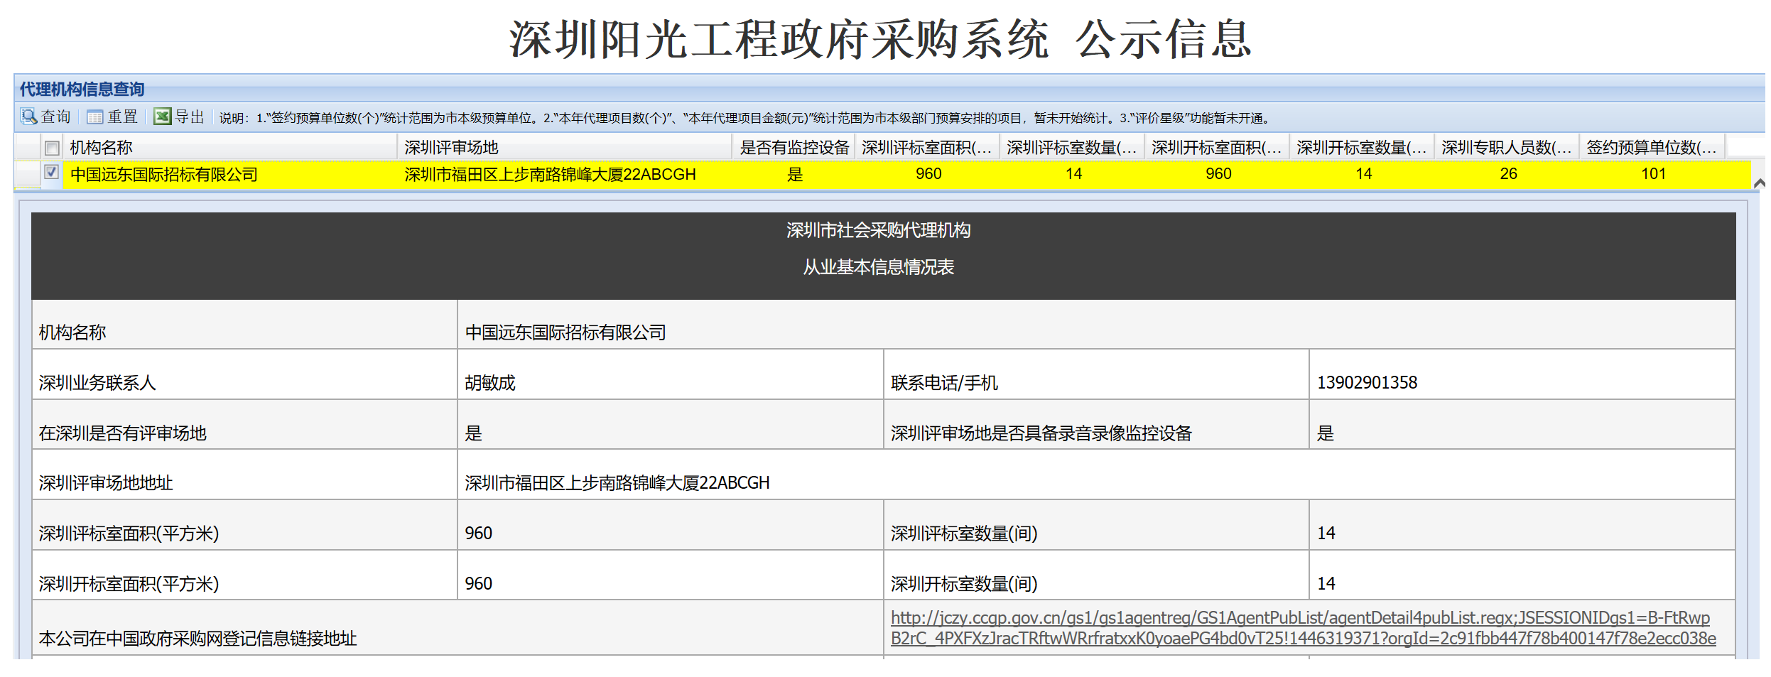Sort by 是否有监控设备 column header

click(794, 147)
